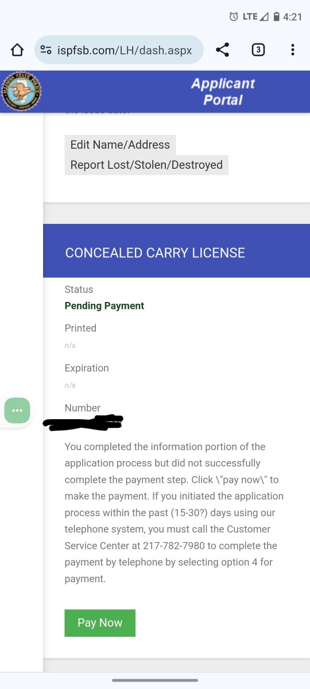Tap the alarm icon in status bar

pyautogui.click(x=234, y=17)
